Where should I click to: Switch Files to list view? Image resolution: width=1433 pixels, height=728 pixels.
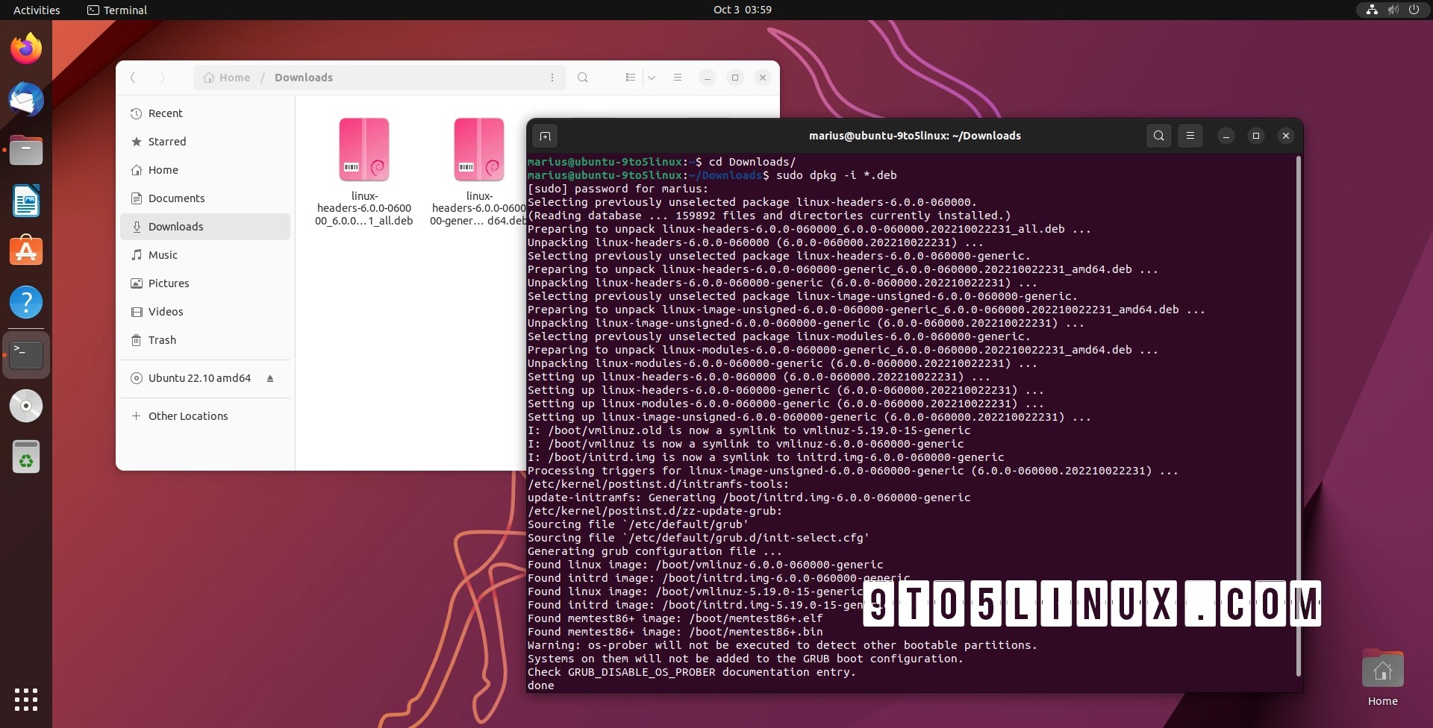click(x=630, y=78)
